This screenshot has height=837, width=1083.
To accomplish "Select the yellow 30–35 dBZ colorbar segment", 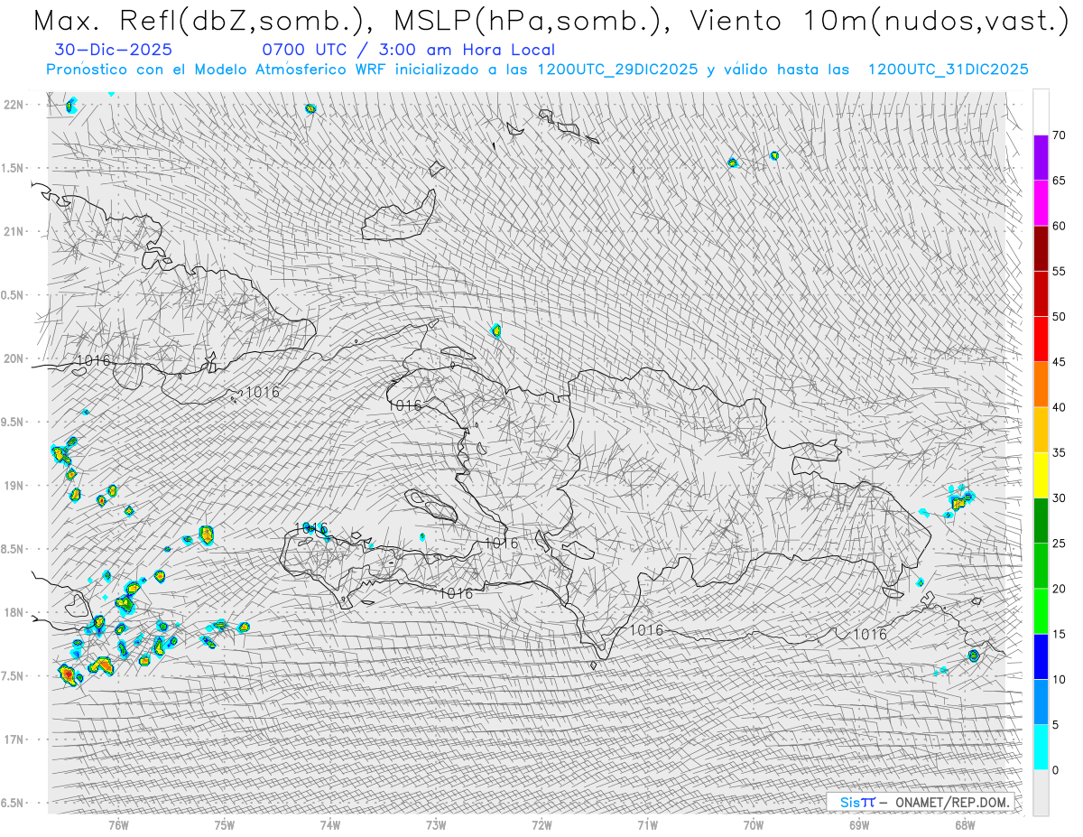I will pyautogui.click(x=1041, y=475).
